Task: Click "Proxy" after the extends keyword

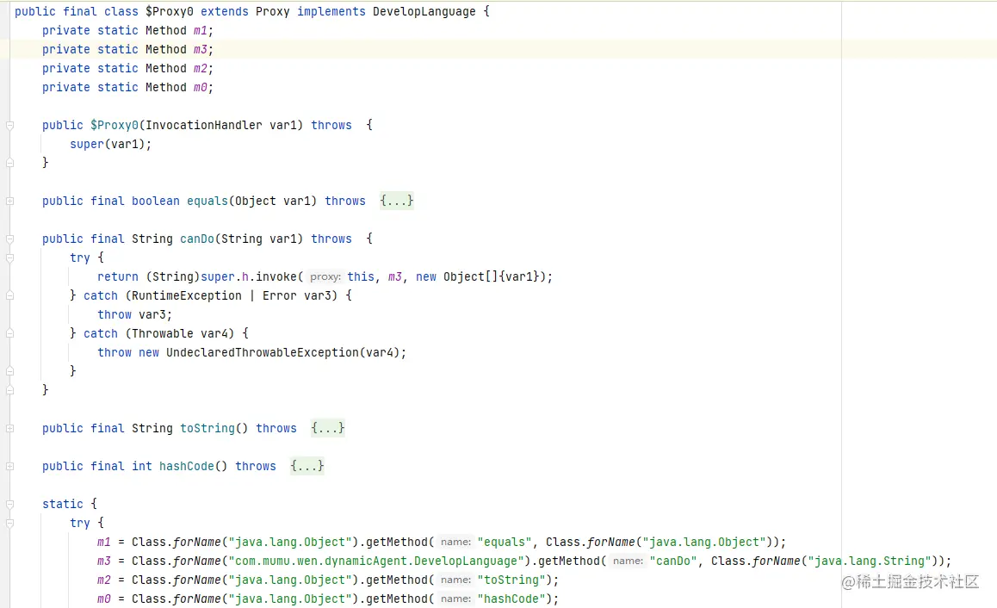Action: coord(273,11)
